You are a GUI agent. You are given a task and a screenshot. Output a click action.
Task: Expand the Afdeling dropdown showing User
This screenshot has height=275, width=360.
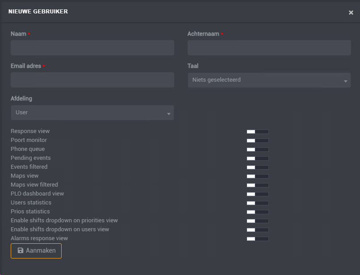(92, 112)
